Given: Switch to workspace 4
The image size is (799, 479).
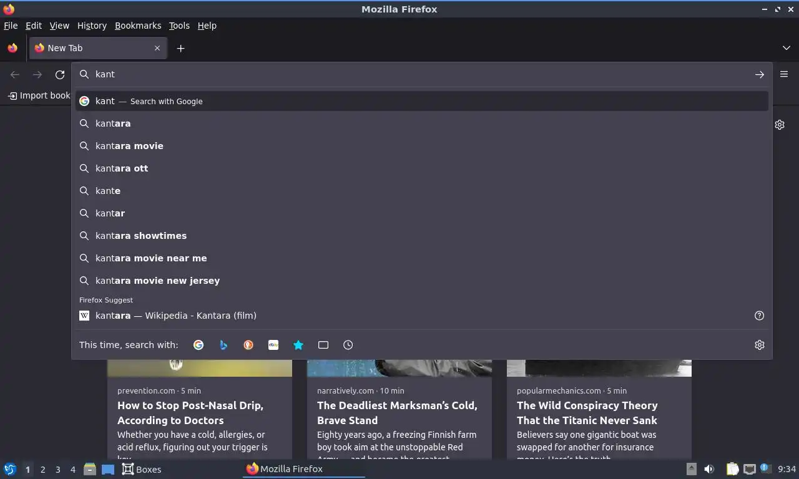Looking at the screenshot, I should (72, 470).
